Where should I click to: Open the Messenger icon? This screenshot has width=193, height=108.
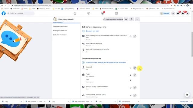[178, 13]
